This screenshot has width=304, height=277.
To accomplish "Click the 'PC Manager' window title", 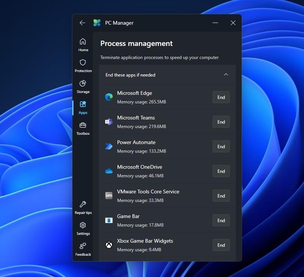I will pos(119,23).
